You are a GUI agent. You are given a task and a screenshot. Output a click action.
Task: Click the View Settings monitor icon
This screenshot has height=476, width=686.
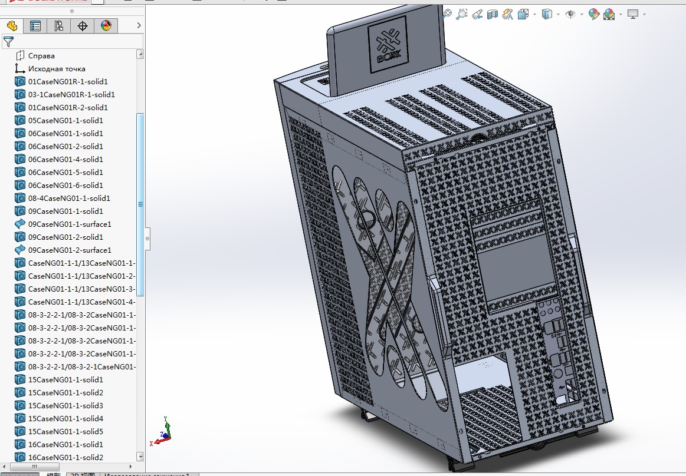coord(633,14)
